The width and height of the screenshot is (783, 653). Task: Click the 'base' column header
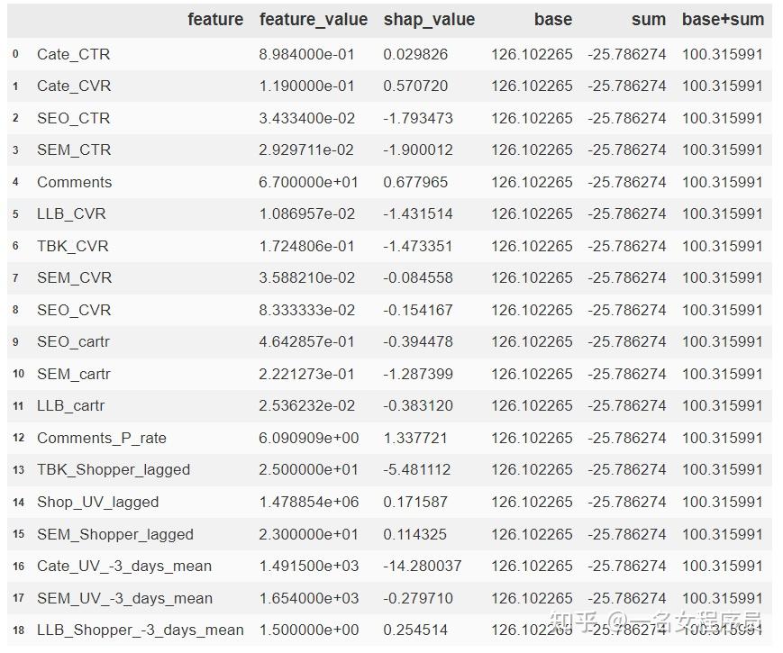click(x=552, y=19)
